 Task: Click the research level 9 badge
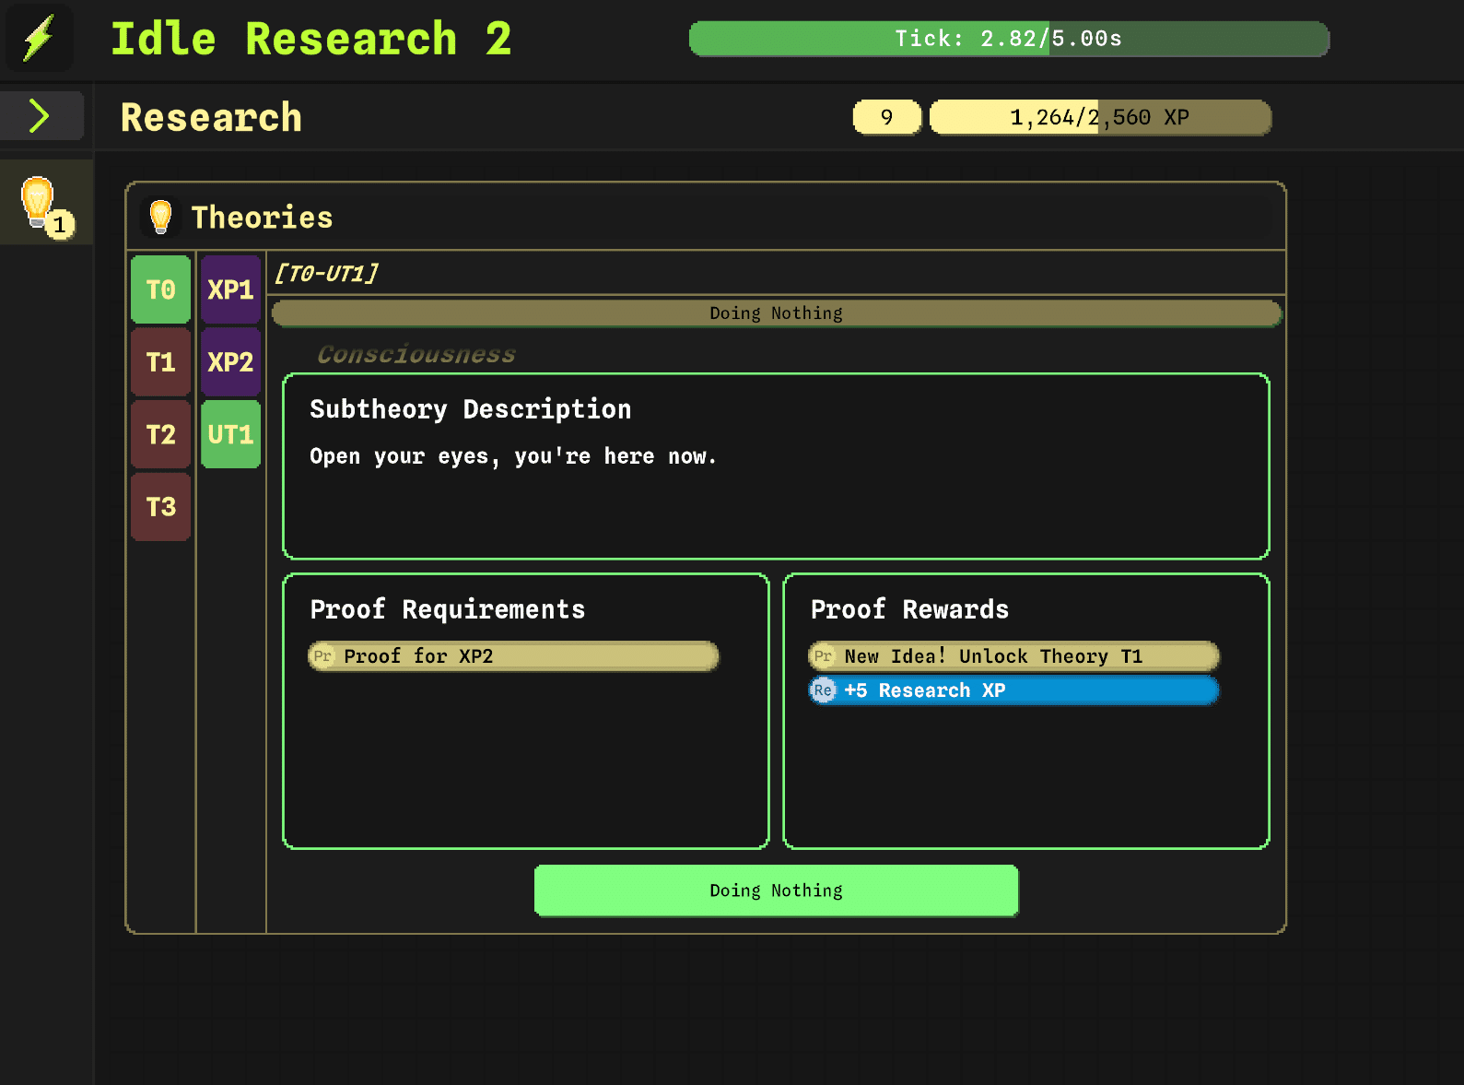point(886,117)
